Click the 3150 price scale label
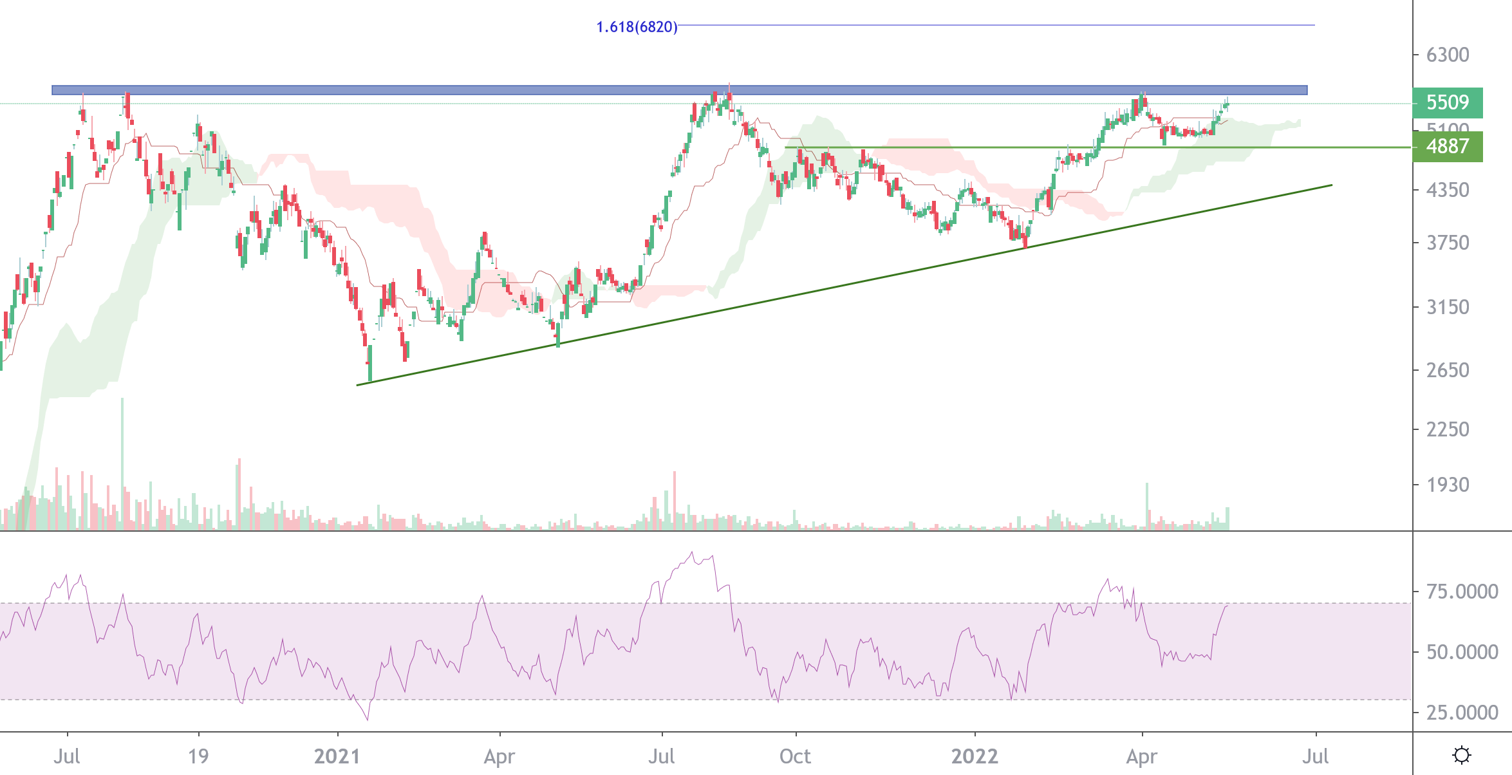 (1448, 307)
